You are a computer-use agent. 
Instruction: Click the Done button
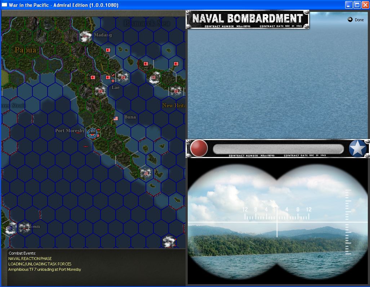pos(356,20)
